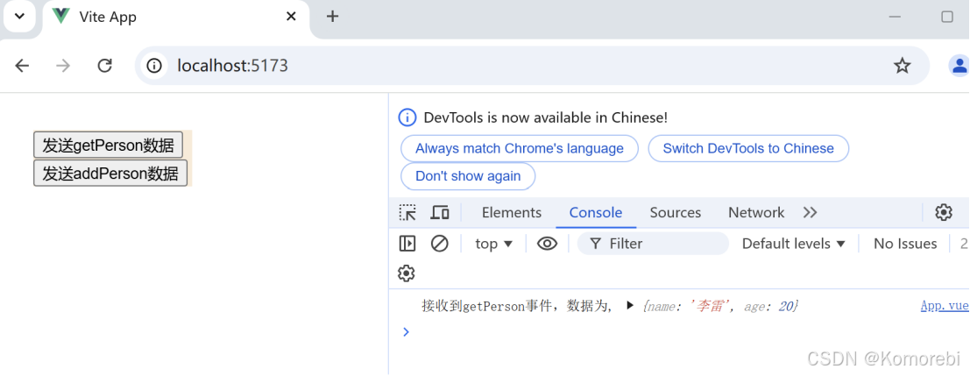Click the DevTools info notice icon
The image size is (970, 376).
[x=407, y=117]
